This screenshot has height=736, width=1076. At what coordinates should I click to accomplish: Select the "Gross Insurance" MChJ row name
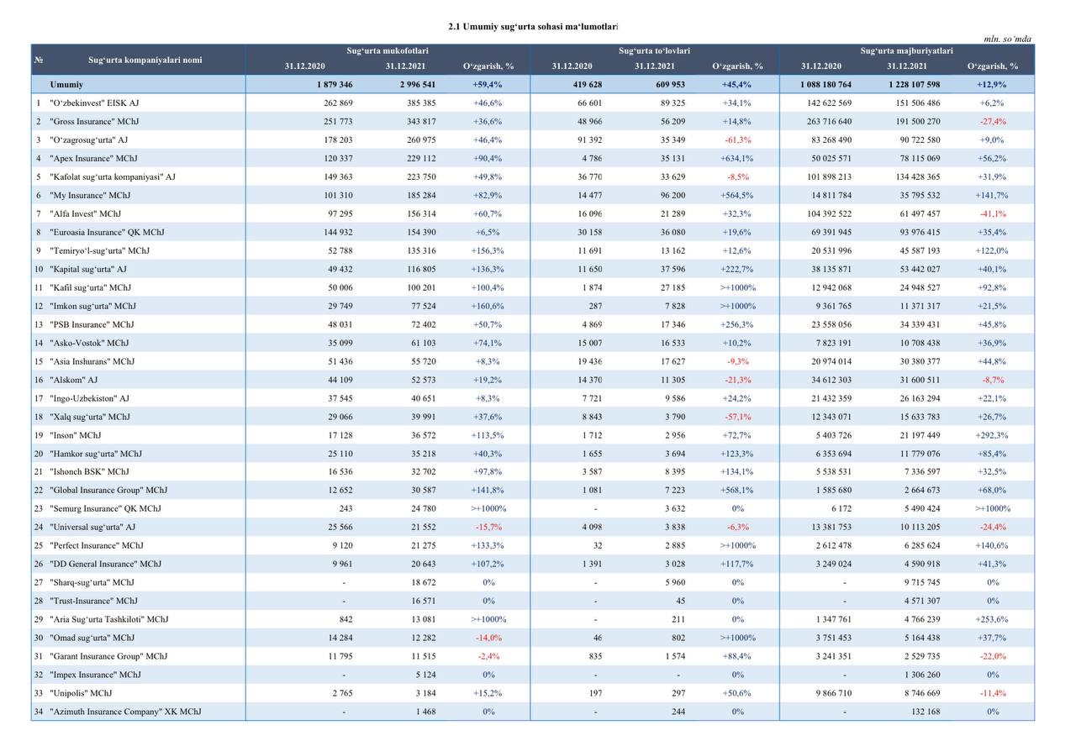pyautogui.click(x=94, y=122)
